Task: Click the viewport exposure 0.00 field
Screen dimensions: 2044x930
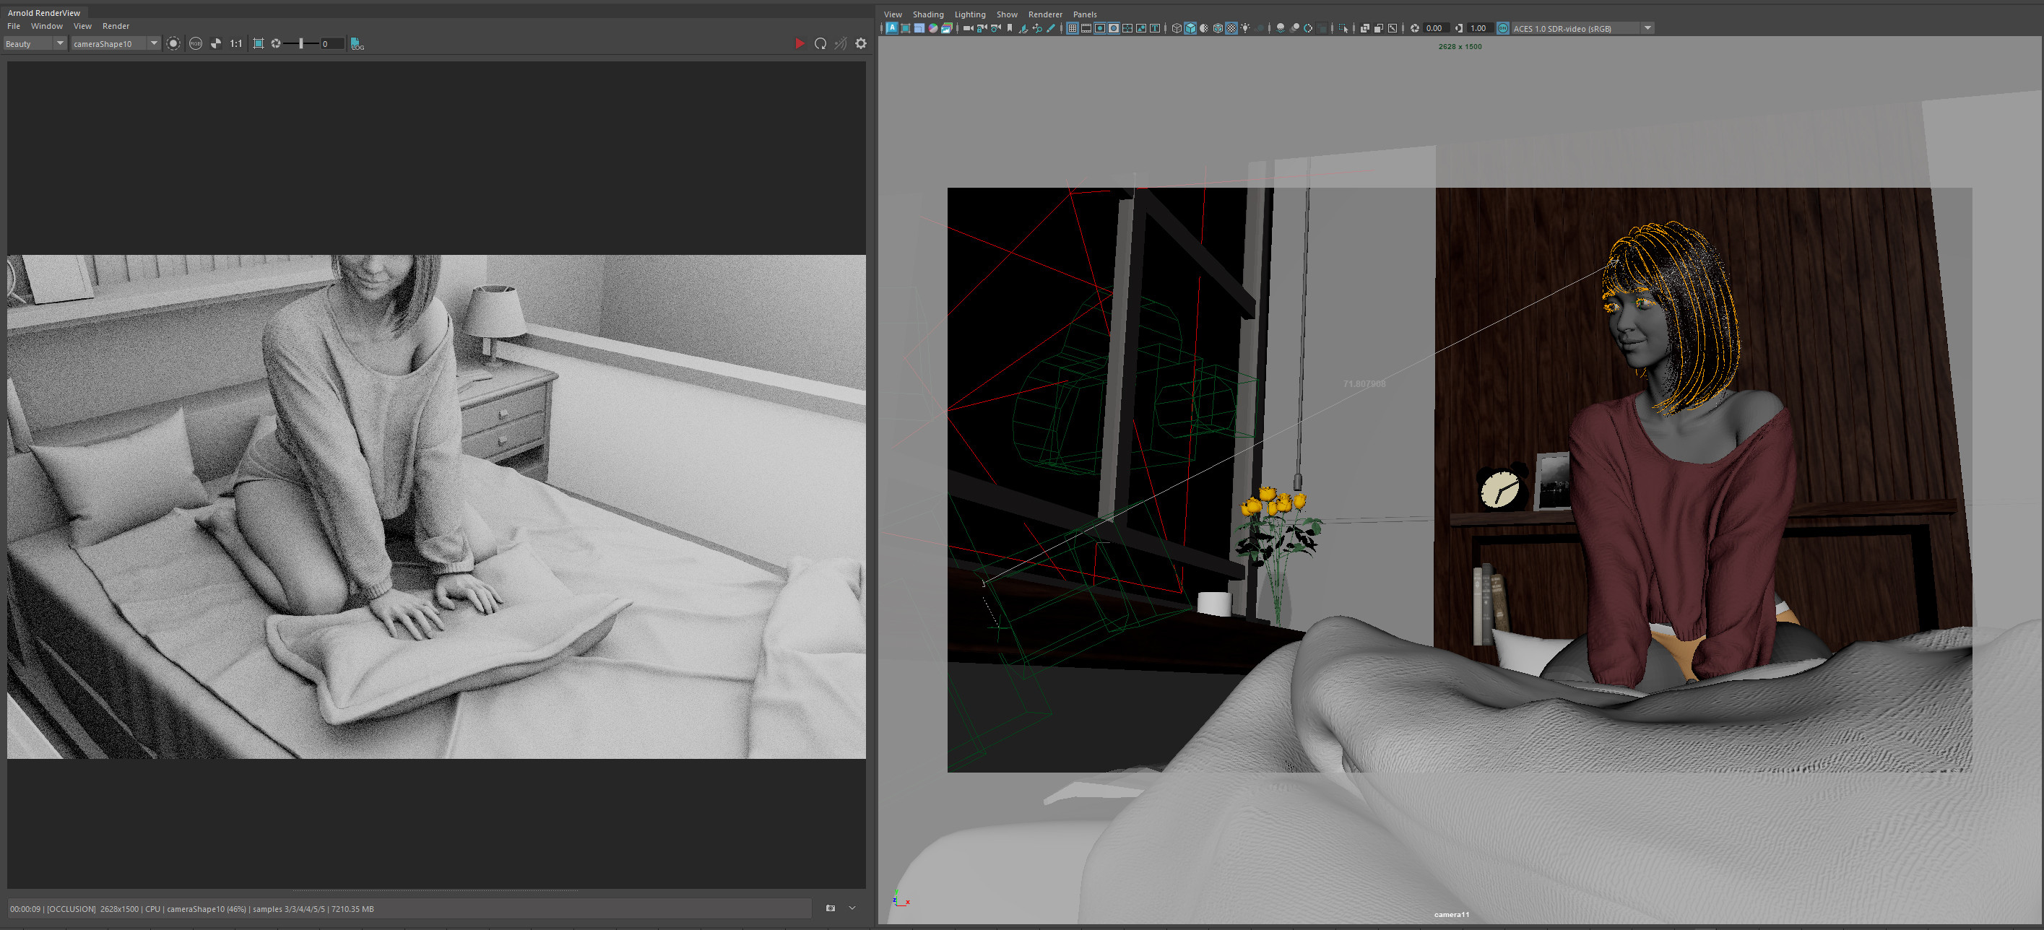Action: click(1436, 29)
